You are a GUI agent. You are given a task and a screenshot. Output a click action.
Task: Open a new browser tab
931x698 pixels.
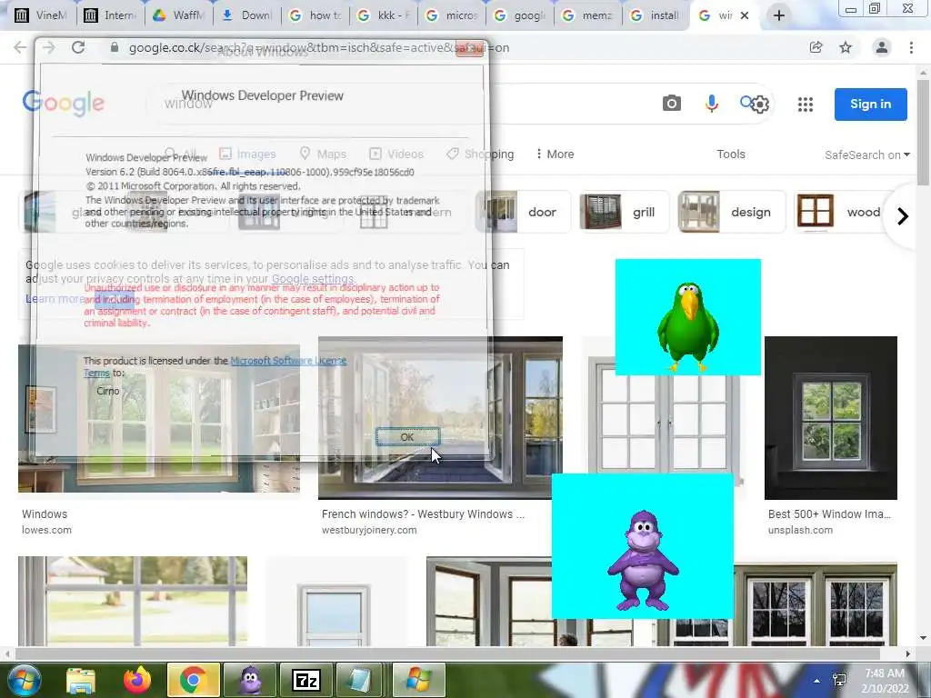click(779, 15)
